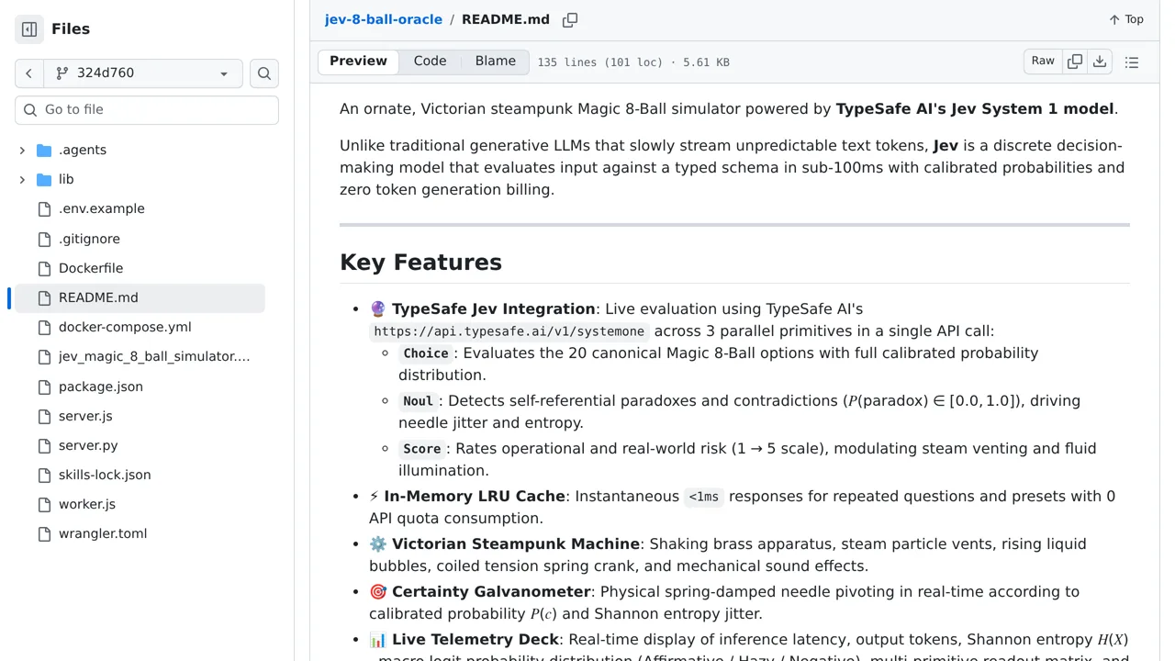The image size is (1175, 661).
Task: Click the file icon beside skills-lock.json
Action: (44, 475)
